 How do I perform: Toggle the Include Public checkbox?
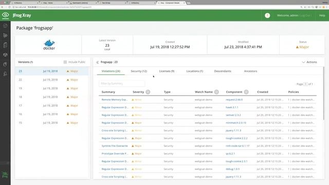point(65,62)
